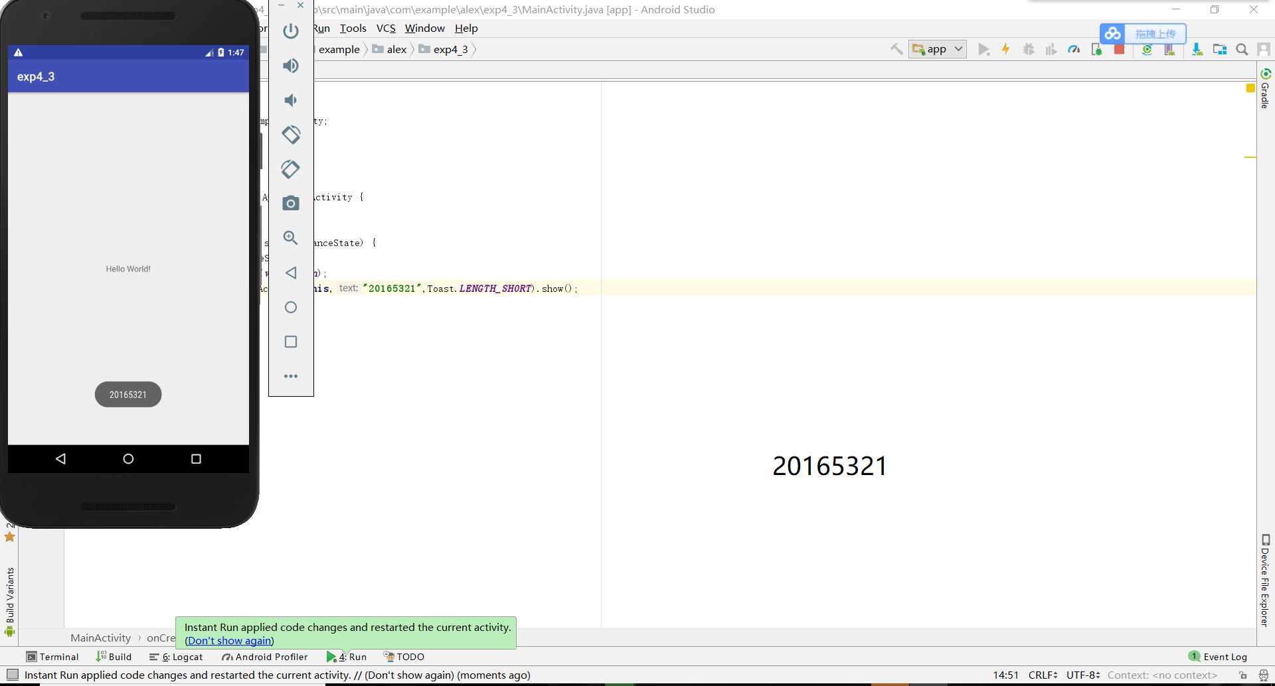Screen dimensions: 1275x686
Task: Tap the phone's Recents navigation button
Action: point(196,458)
